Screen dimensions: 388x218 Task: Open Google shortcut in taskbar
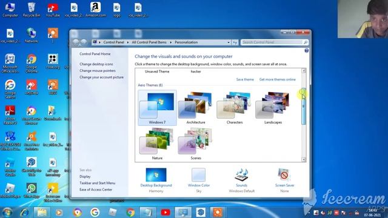(x=95, y=213)
